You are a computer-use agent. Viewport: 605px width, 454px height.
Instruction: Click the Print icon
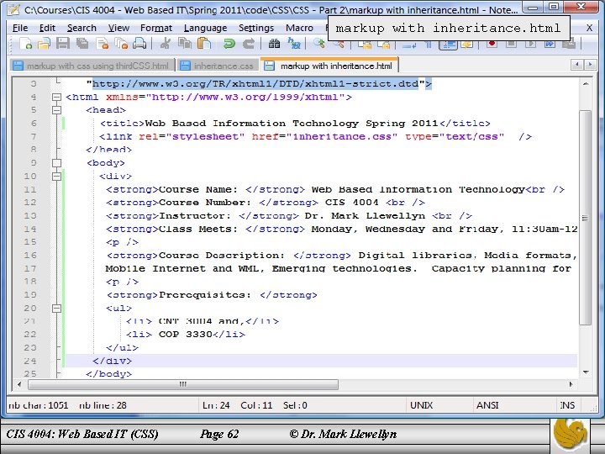pos(139,43)
